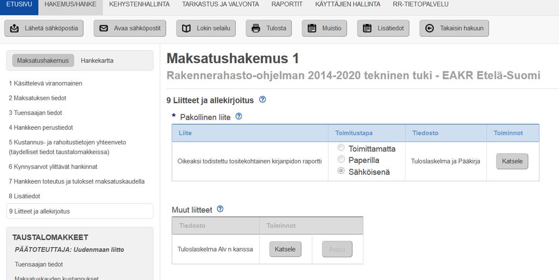Open Tuensaajan tiedot under Taustalomakkeet
The image size is (559, 280).
tap(39, 264)
